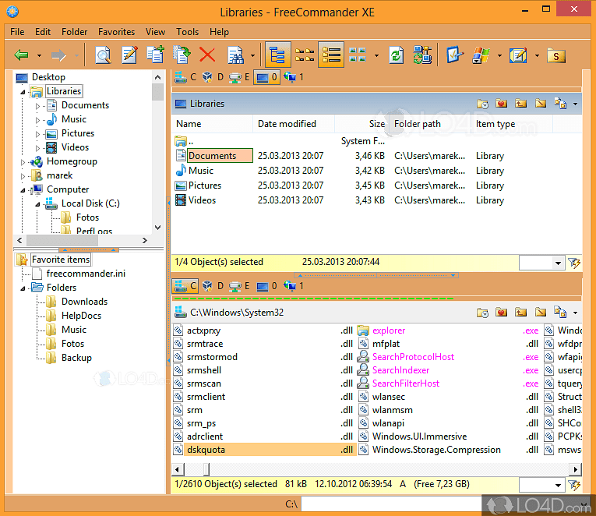Click the heart favorites icon in the Libraries bar
596x516 pixels.
tap(502, 104)
